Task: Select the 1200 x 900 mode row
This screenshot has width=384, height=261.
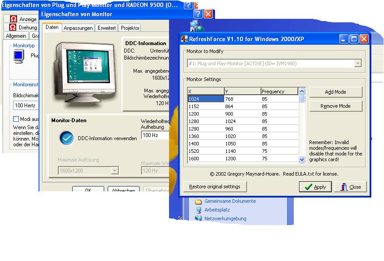Action: pos(243,114)
